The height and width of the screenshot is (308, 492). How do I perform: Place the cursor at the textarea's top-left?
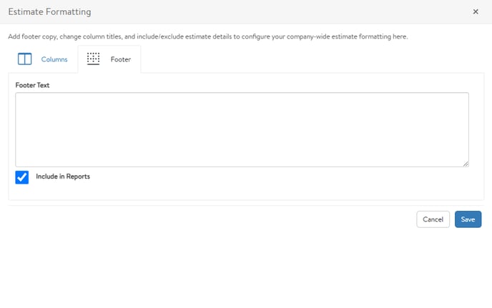pos(19,96)
